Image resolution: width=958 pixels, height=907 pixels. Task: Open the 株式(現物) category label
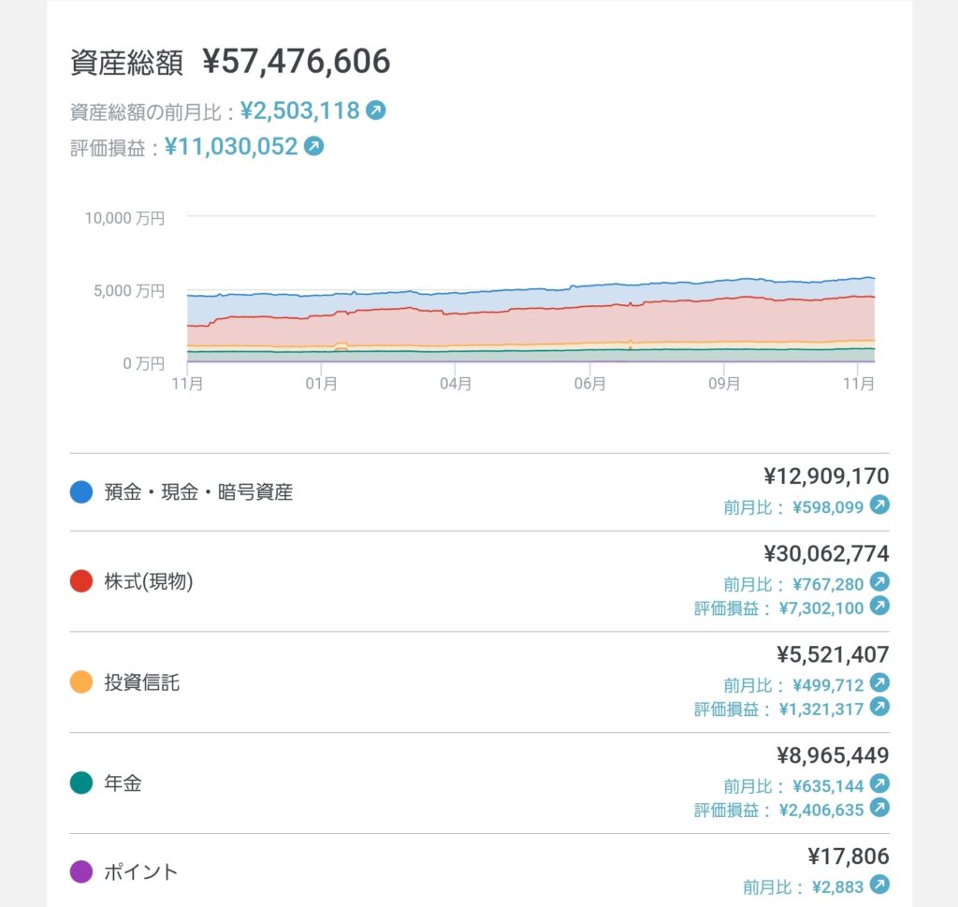(148, 581)
